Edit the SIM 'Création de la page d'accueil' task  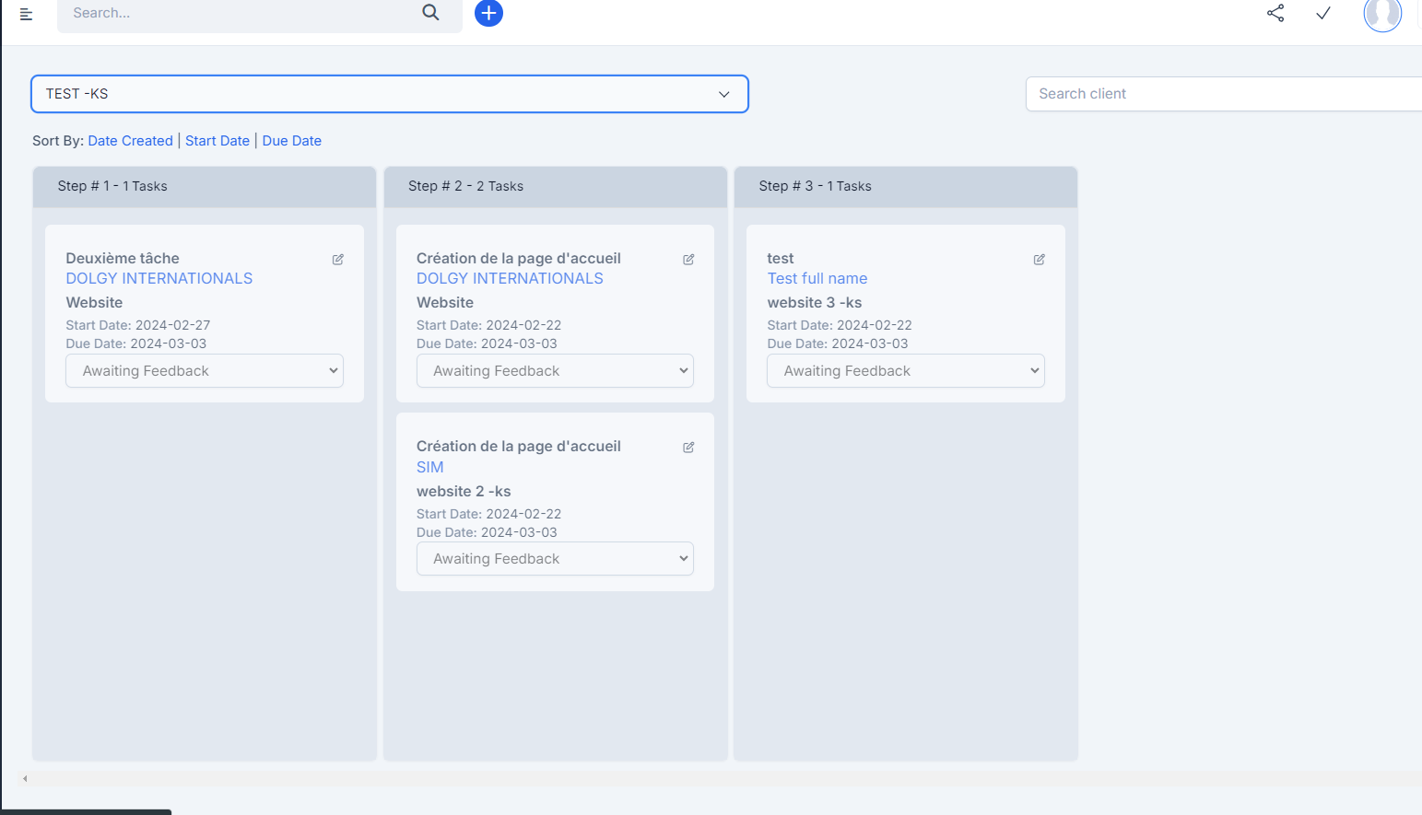click(x=687, y=447)
